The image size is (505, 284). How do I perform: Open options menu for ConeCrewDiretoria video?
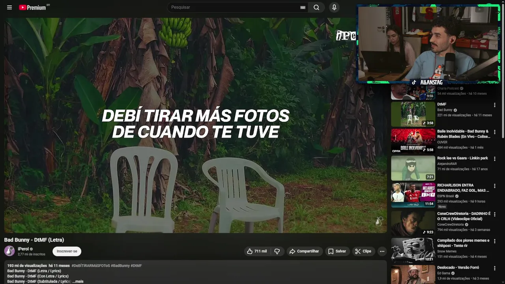[x=494, y=214]
